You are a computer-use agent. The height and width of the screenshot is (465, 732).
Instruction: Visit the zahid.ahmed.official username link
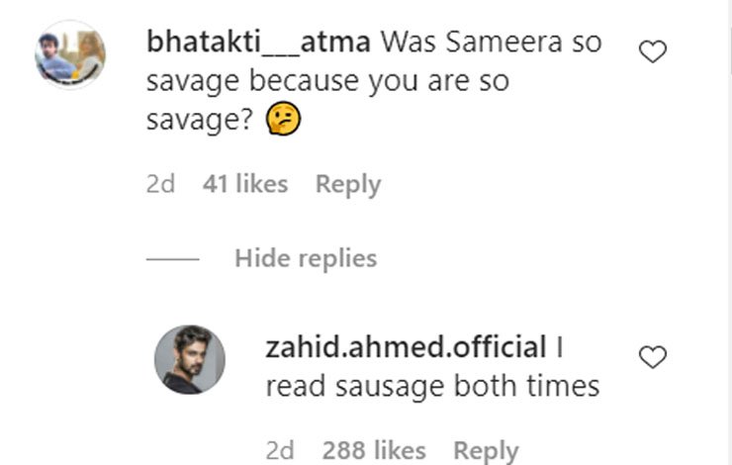(x=406, y=347)
